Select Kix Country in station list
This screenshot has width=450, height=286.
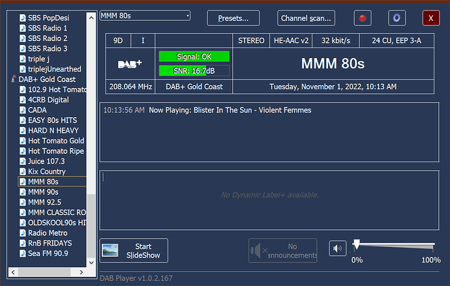46,171
